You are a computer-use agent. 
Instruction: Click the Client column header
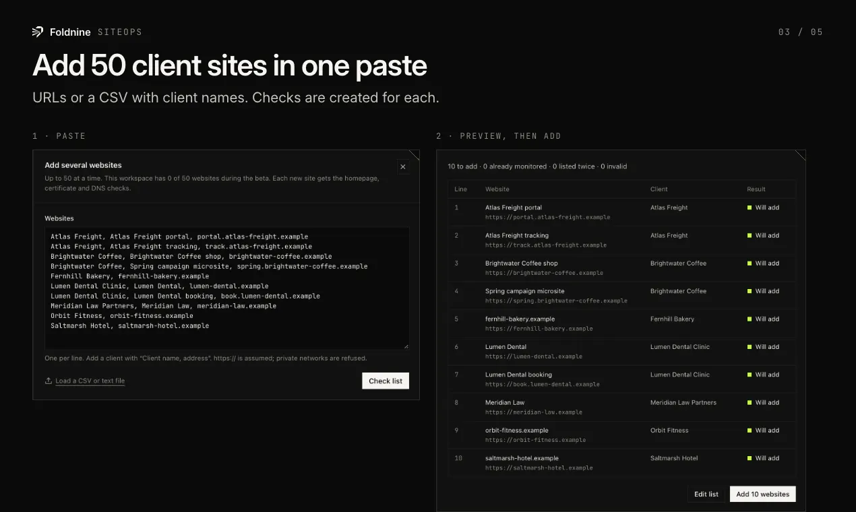coord(659,189)
